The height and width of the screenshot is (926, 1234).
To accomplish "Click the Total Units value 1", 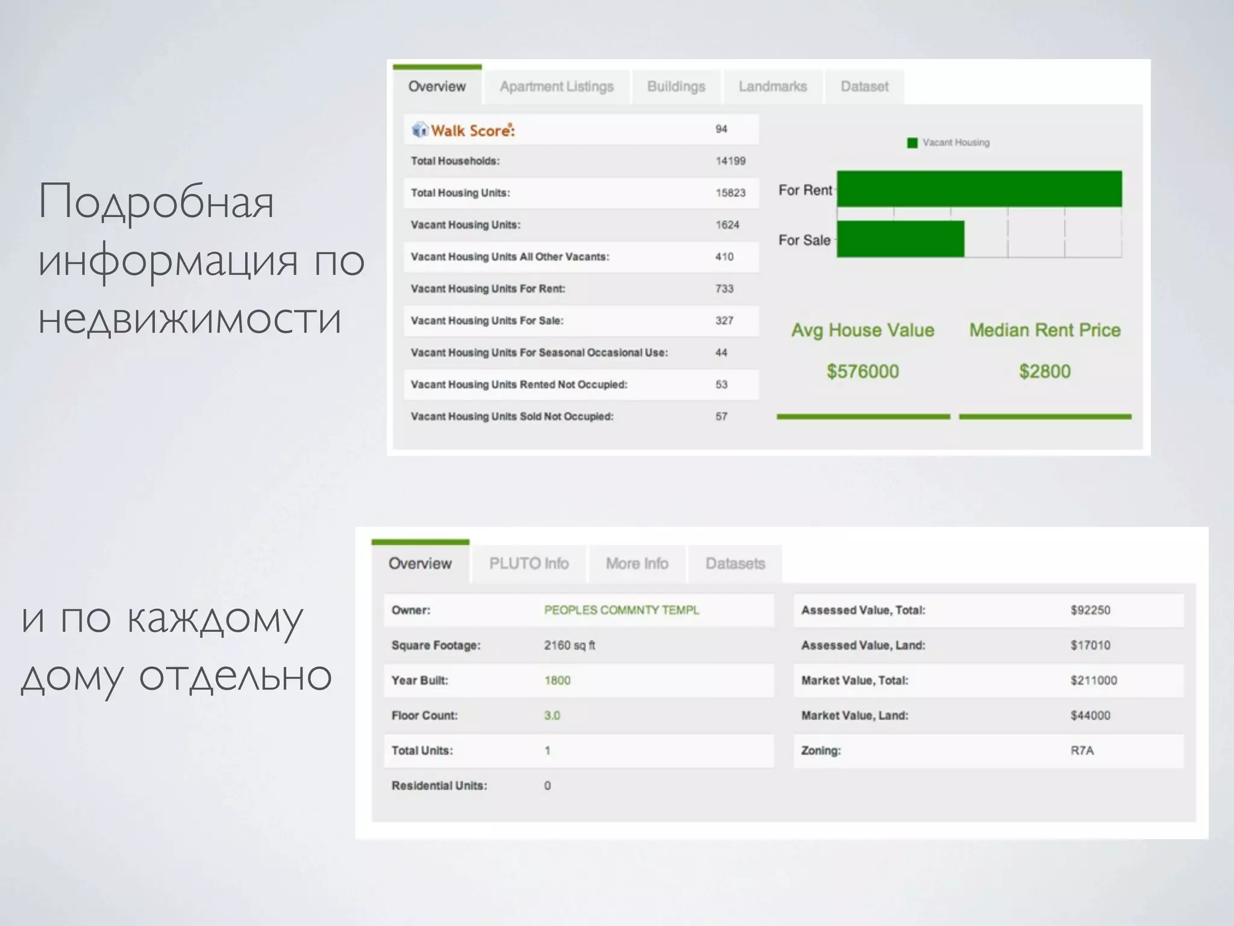I will pyautogui.click(x=547, y=751).
